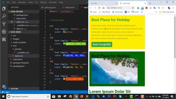Click the Chrome icon in the taskbar
This screenshot has width=176, height=99.
76,97
